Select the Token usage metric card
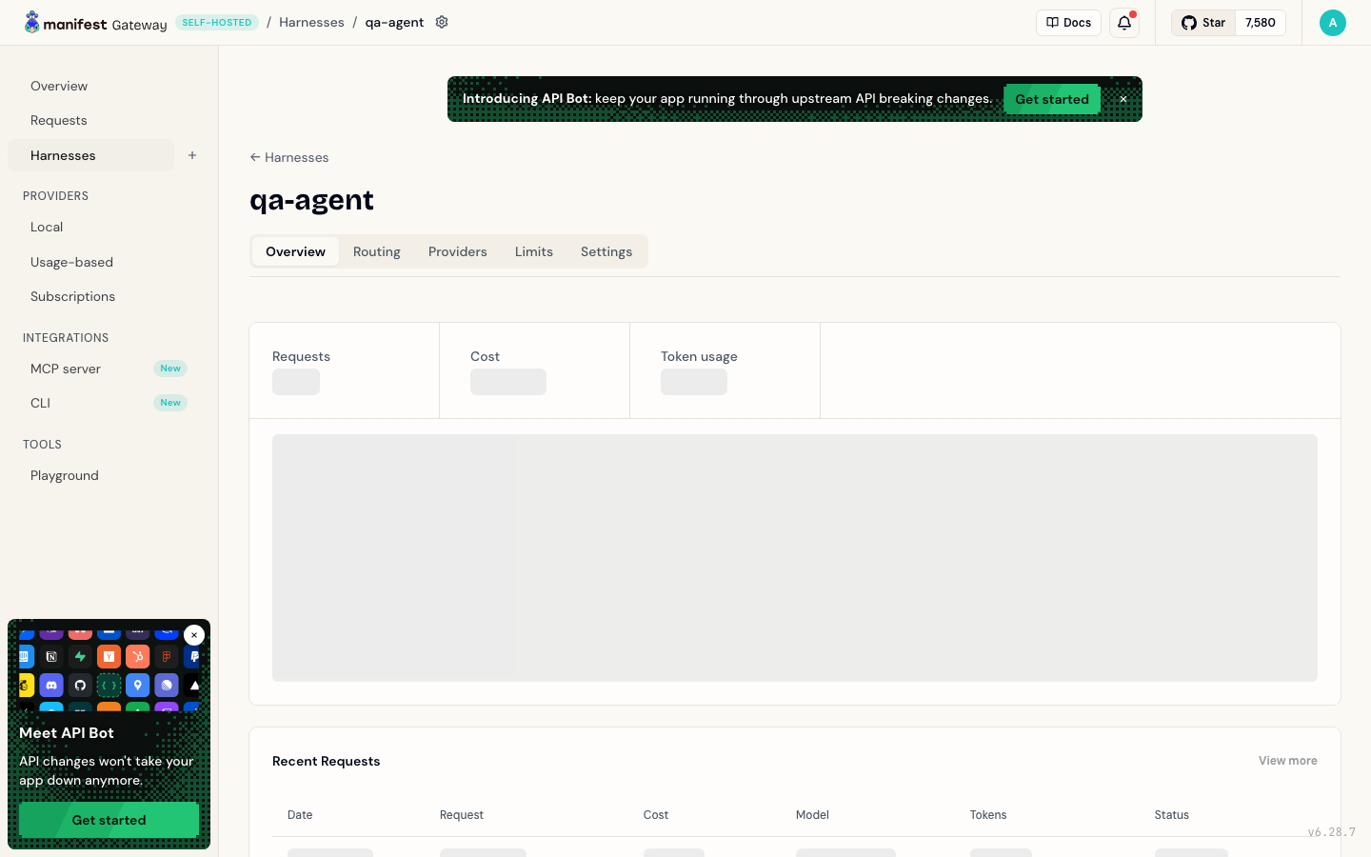The image size is (1371, 857). point(725,370)
